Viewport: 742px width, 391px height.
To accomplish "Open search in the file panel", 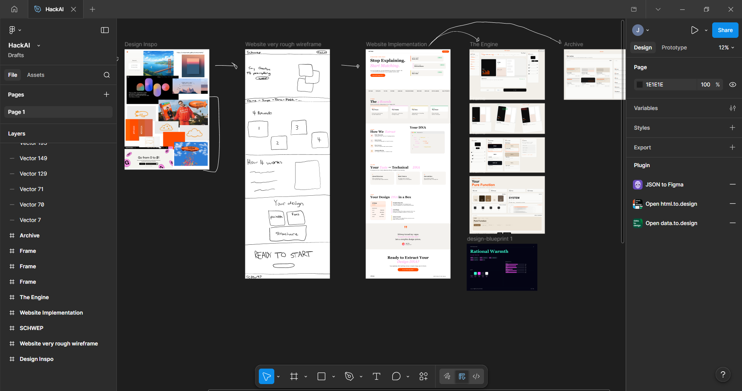I will (107, 75).
